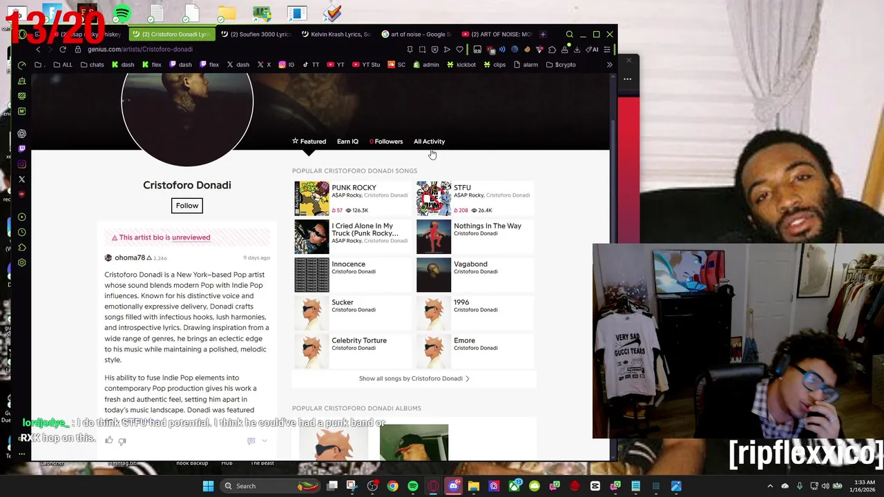This screenshot has height=497, width=884.
Task: Click the comment icon under the bio
Action: [x=251, y=440]
